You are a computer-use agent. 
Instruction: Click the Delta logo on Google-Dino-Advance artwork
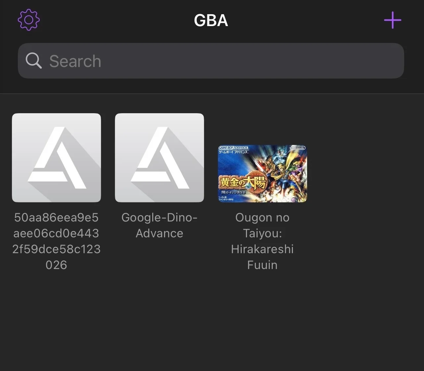(x=160, y=158)
